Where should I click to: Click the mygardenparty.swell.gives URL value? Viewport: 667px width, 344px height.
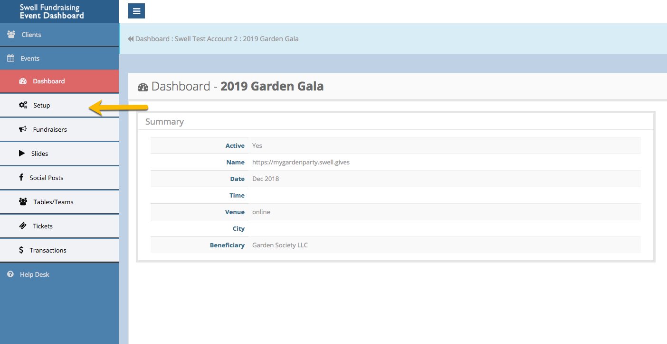(x=301, y=162)
